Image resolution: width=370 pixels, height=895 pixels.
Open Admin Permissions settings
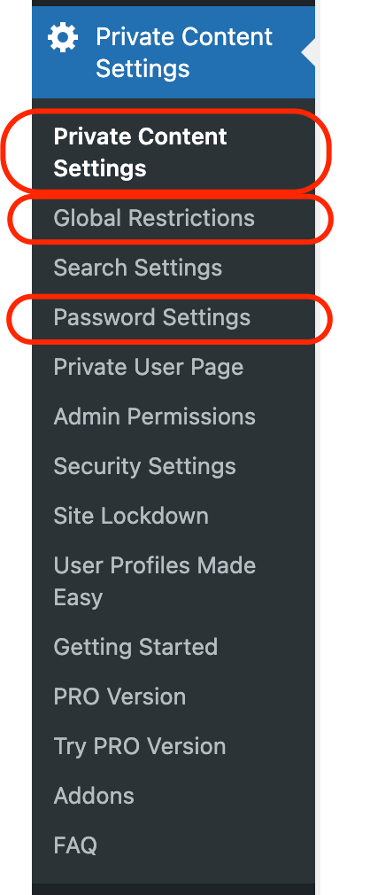point(154,416)
